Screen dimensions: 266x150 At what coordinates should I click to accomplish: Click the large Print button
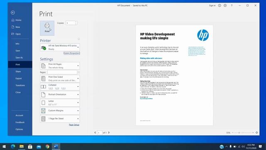tap(47, 28)
